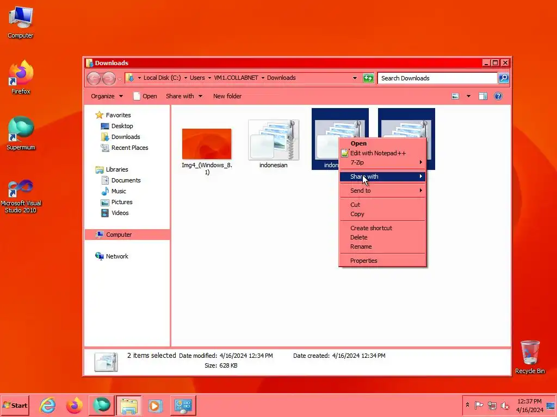Click the Show desktop button
This screenshot has width=557, height=417.
551,405
